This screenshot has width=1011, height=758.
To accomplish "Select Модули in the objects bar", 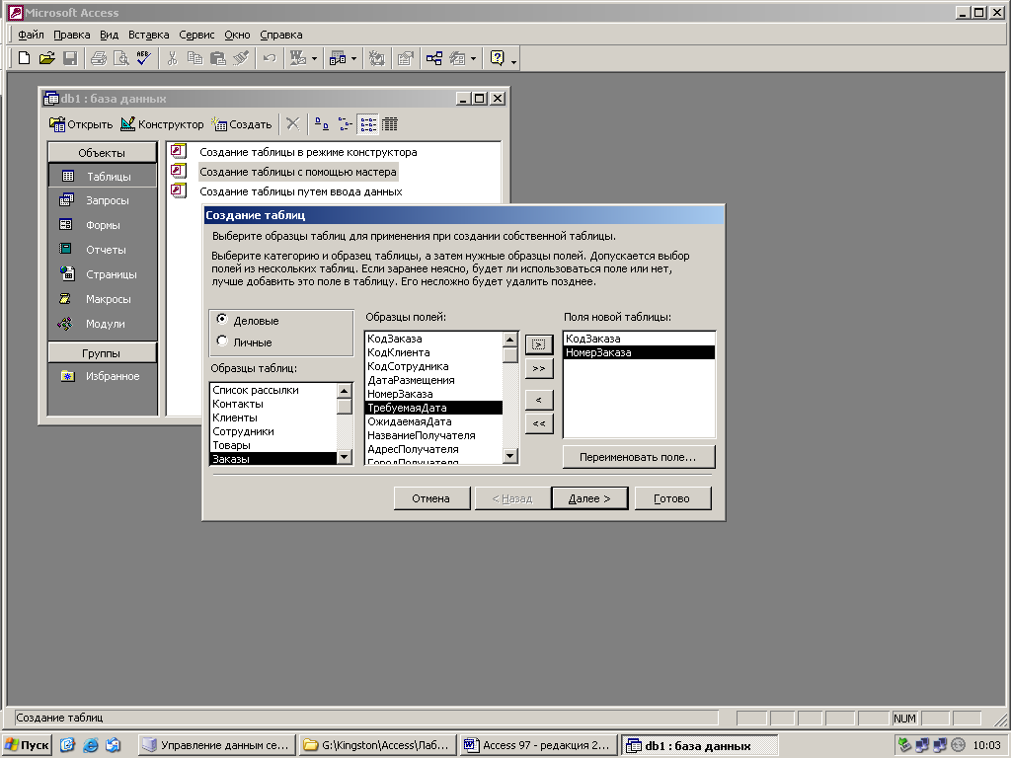I will point(103,324).
